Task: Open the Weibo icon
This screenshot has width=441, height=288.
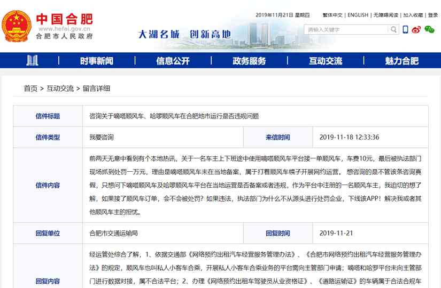Action: 416,29
